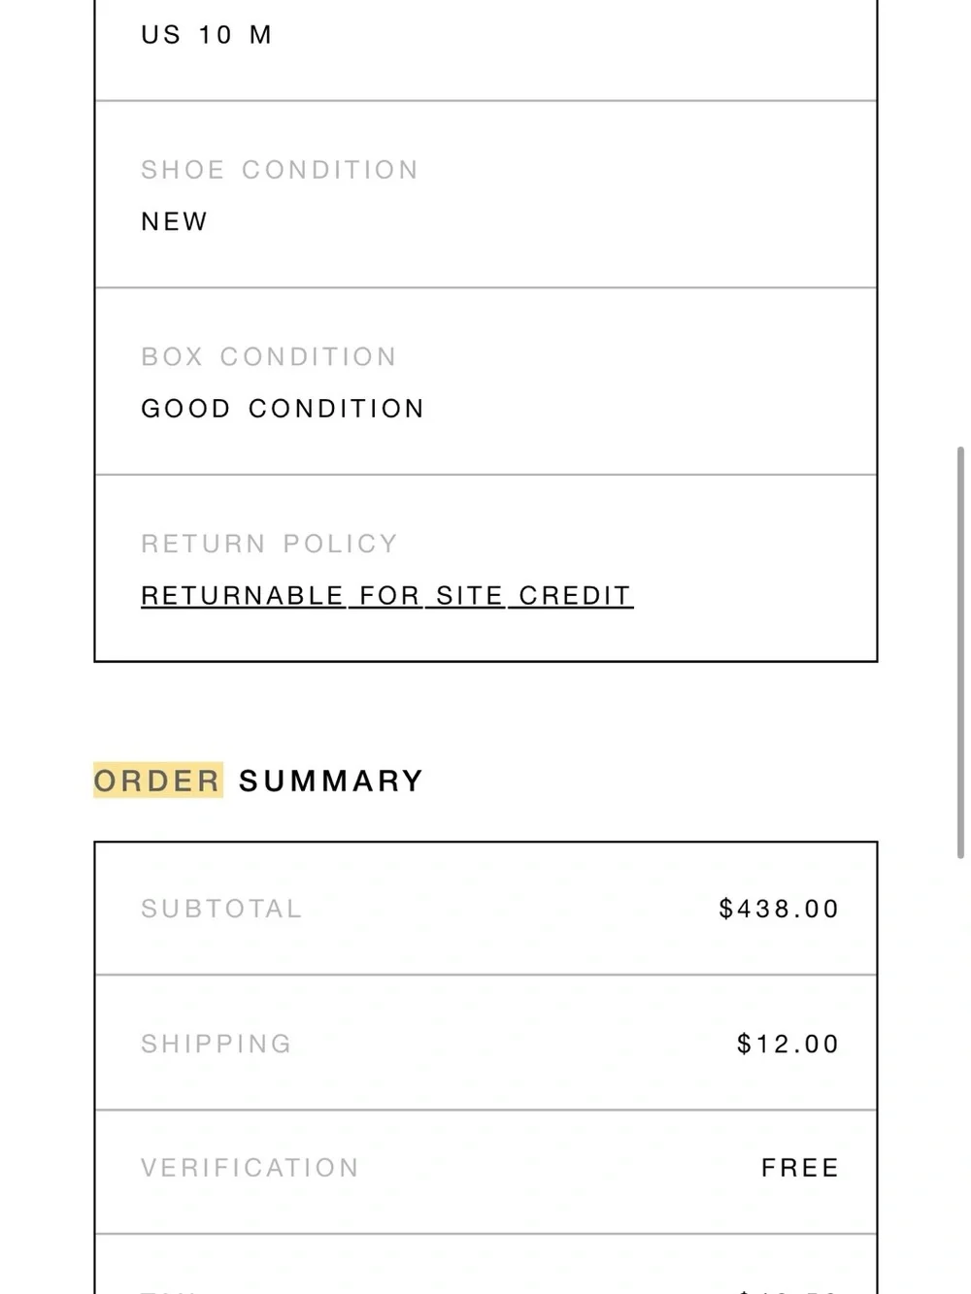Image resolution: width=971 pixels, height=1294 pixels.
Task: Click the Shoe Condition label
Action: coord(280,170)
